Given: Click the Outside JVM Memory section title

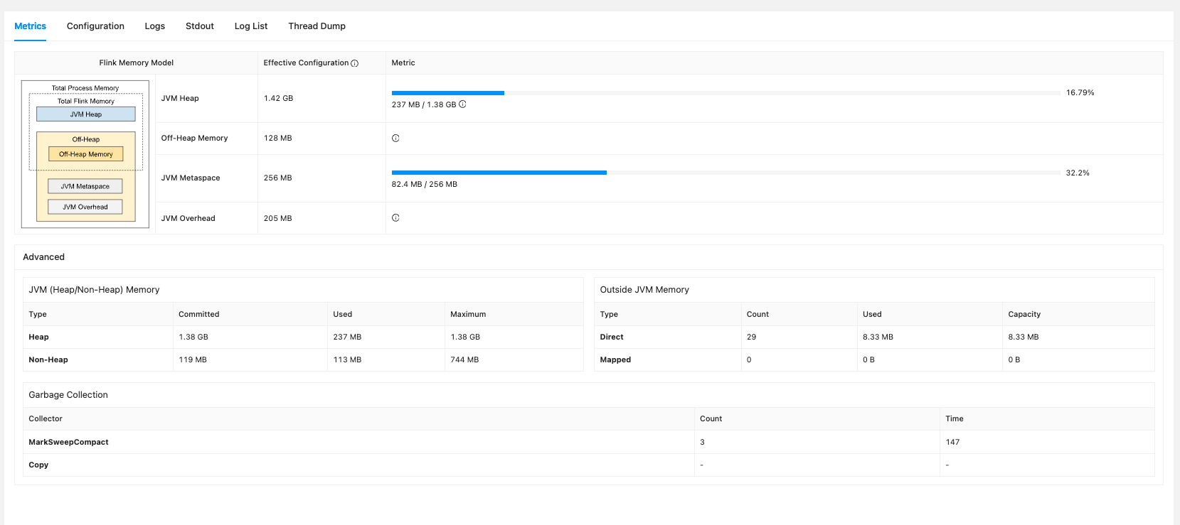Looking at the screenshot, I should 644,290.
